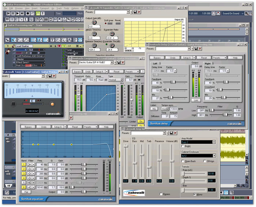Click save preset disk in Amp Sim window
The height and width of the screenshot is (207, 256).
(x=171, y=133)
